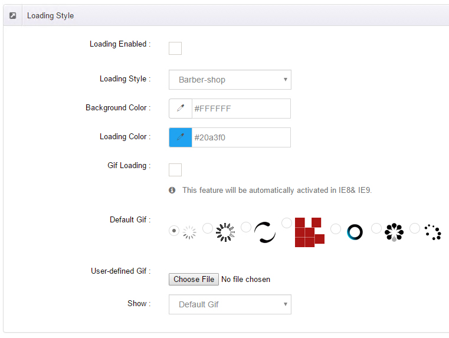Viewport: 449px width, 338px height.
Task: Click the Choose File button
Action: (x=194, y=280)
